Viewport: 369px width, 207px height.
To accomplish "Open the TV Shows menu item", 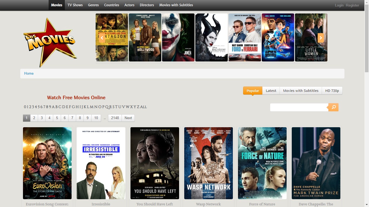I will click(75, 5).
